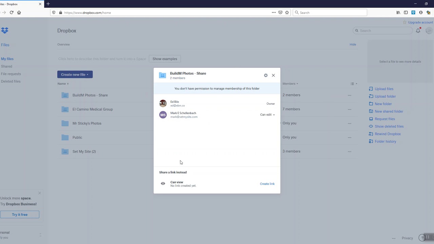Open folder settings gear in share dialog

(x=266, y=75)
